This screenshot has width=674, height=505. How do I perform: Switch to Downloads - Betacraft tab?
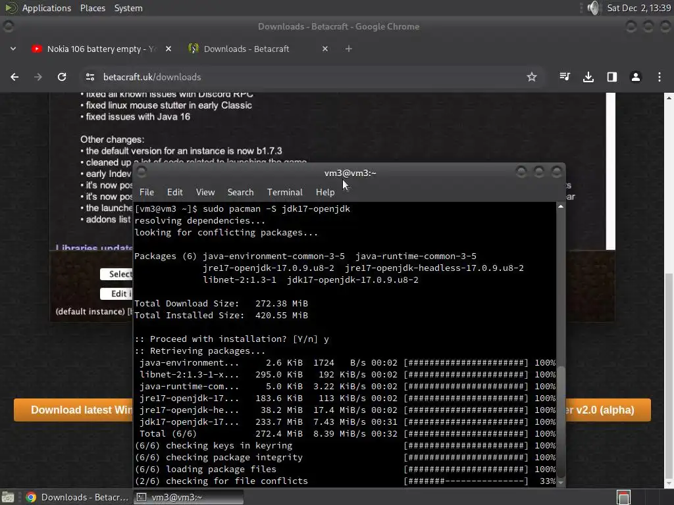coord(259,49)
